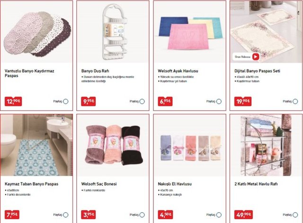The width and height of the screenshot is (303, 223).
Task: Open the Vantuzlu Banyo Kaydırmaz Paspas title
Action: coord(29,73)
